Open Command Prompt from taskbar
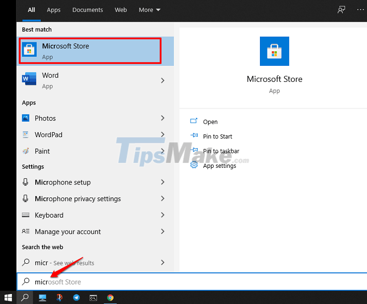Viewport: 367px width, 304px height. [94, 297]
